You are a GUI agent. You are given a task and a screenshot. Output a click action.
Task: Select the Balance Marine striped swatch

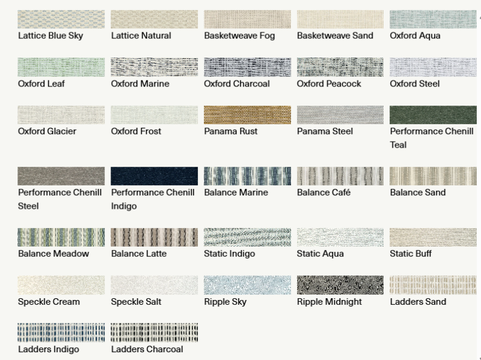click(x=247, y=176)
